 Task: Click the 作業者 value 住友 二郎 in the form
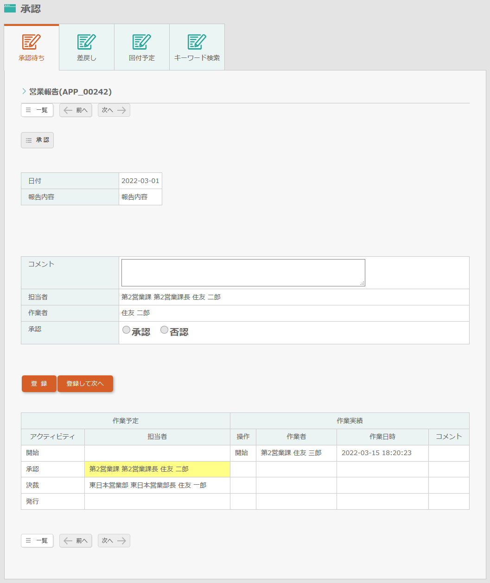(135, 313)
